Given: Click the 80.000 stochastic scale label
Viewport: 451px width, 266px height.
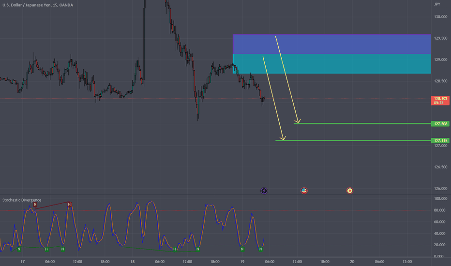Looking at the screenshot, I should tap(440, 210).
